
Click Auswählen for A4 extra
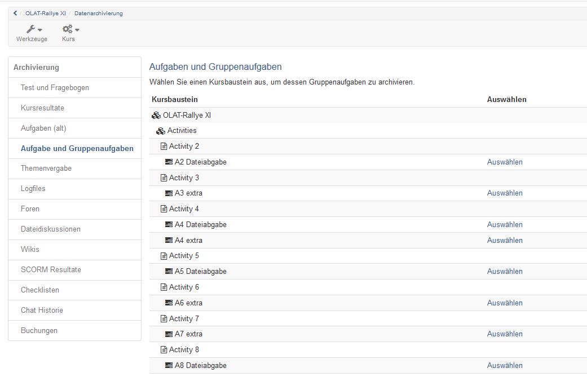[x=505, y=240]
